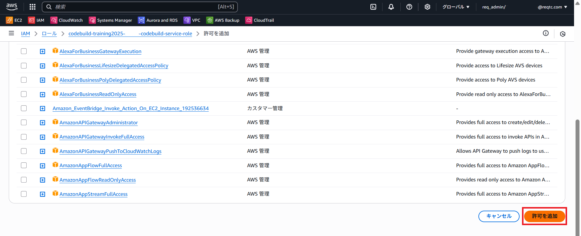The height and width of the screenshot is (236, 581).
Task: Click the 許可を追加 breadcrumb text
Action: [x=216, y=33]
